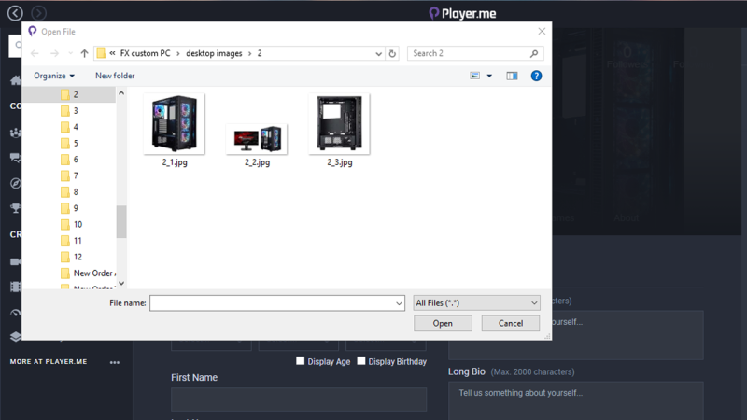
Task: Go back with Player.me back arrow
Action: [15, 13]
